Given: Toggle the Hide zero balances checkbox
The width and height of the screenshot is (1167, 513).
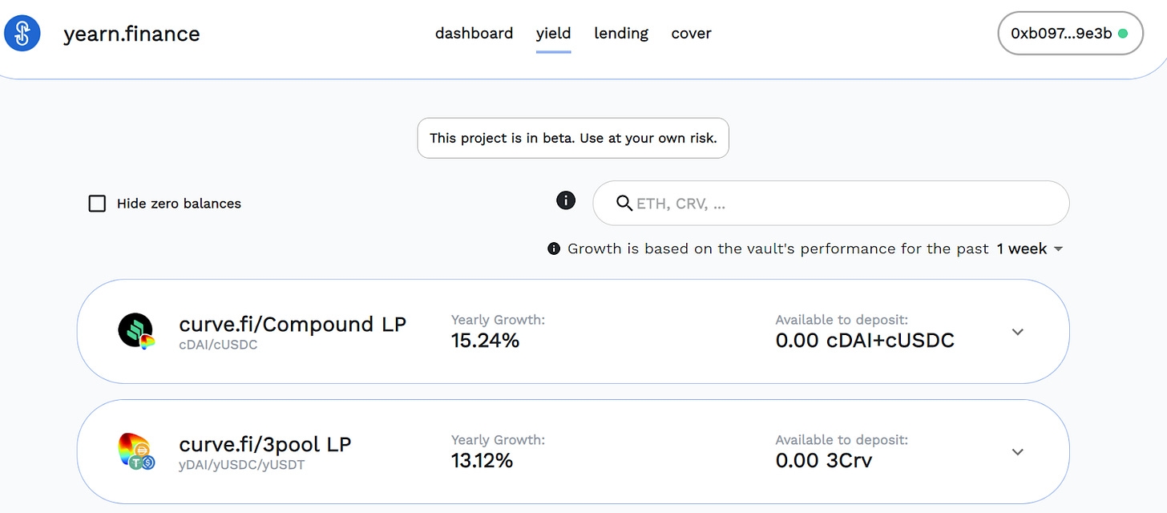Looking at the screenshot, I should 97,204.
